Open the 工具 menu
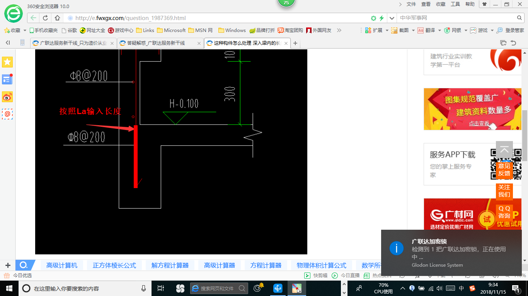 (455, 4)
